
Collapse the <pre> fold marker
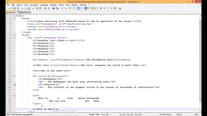pos(15,95)
